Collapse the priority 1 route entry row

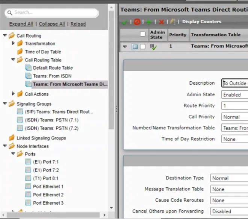125,47
